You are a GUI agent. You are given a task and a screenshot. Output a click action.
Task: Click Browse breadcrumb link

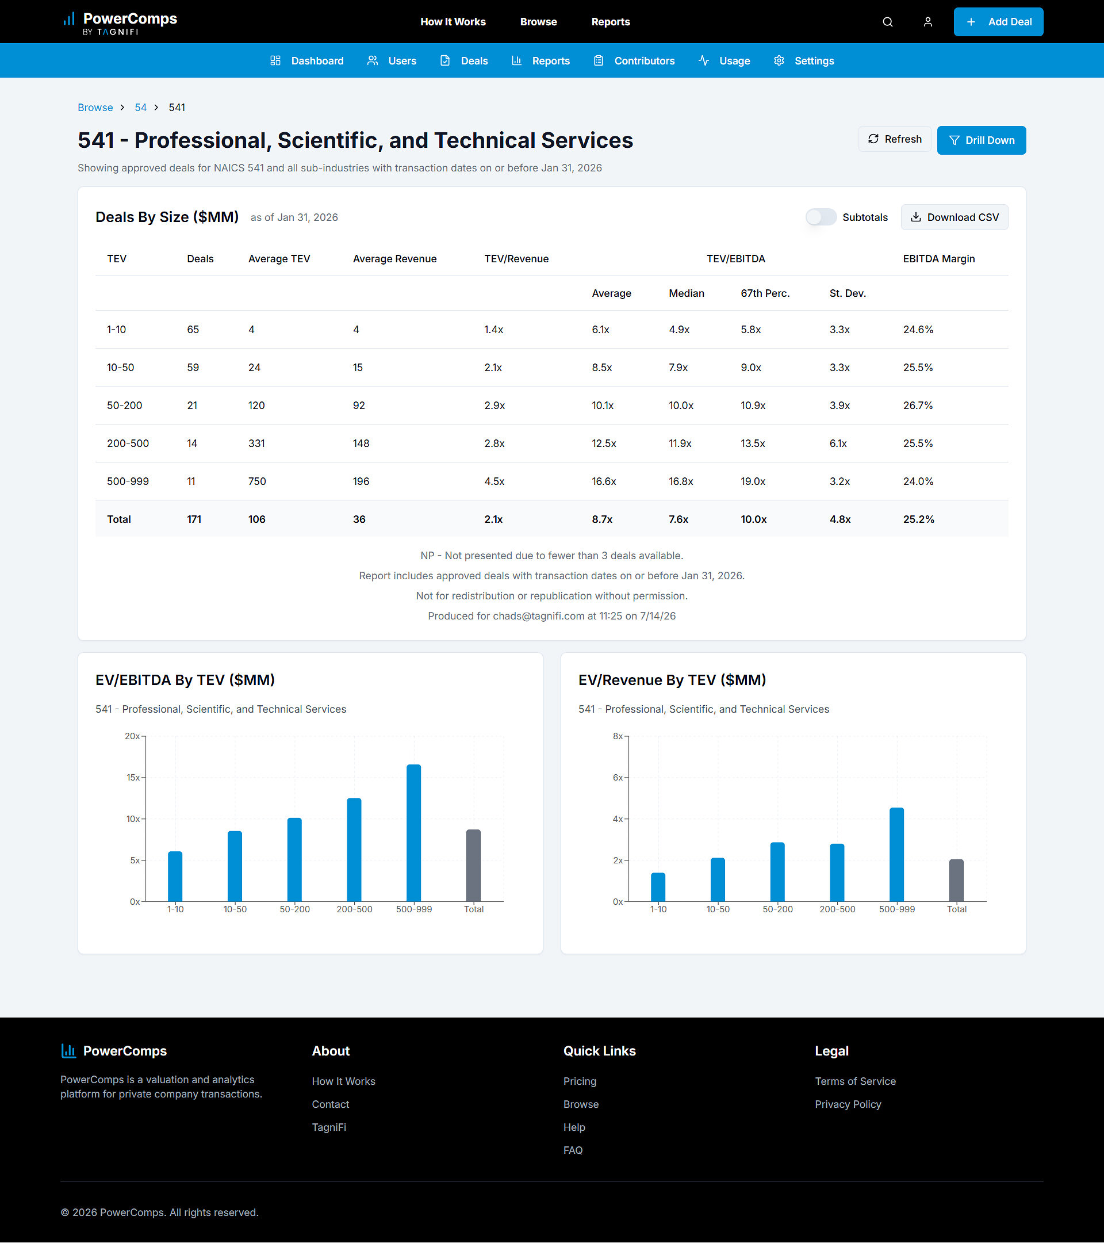(95, 108)
